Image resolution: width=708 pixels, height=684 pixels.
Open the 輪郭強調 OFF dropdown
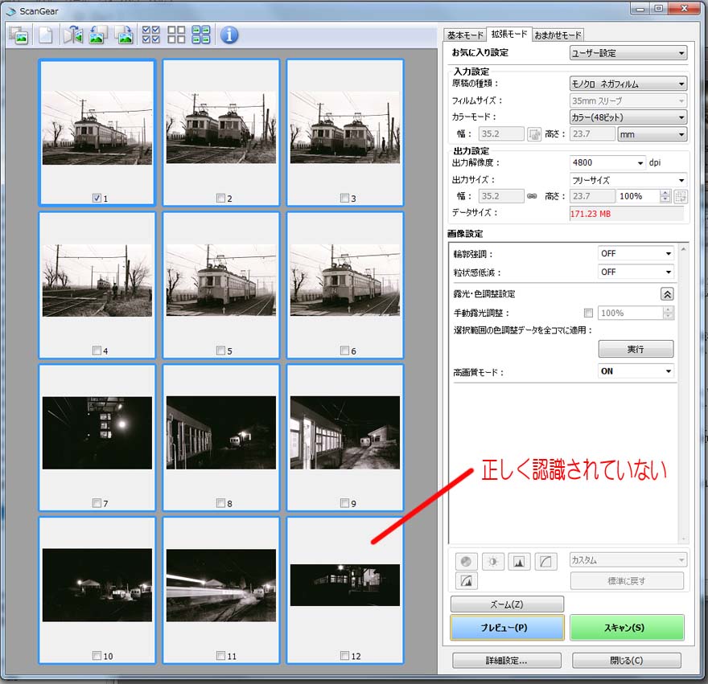[636, 253]
